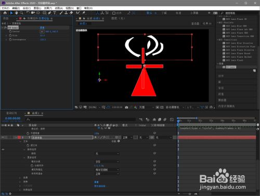The height and width of the screenshot is (196, 260).
Task: Click the timeline zoom slider handle
Action: click(190, 194)
